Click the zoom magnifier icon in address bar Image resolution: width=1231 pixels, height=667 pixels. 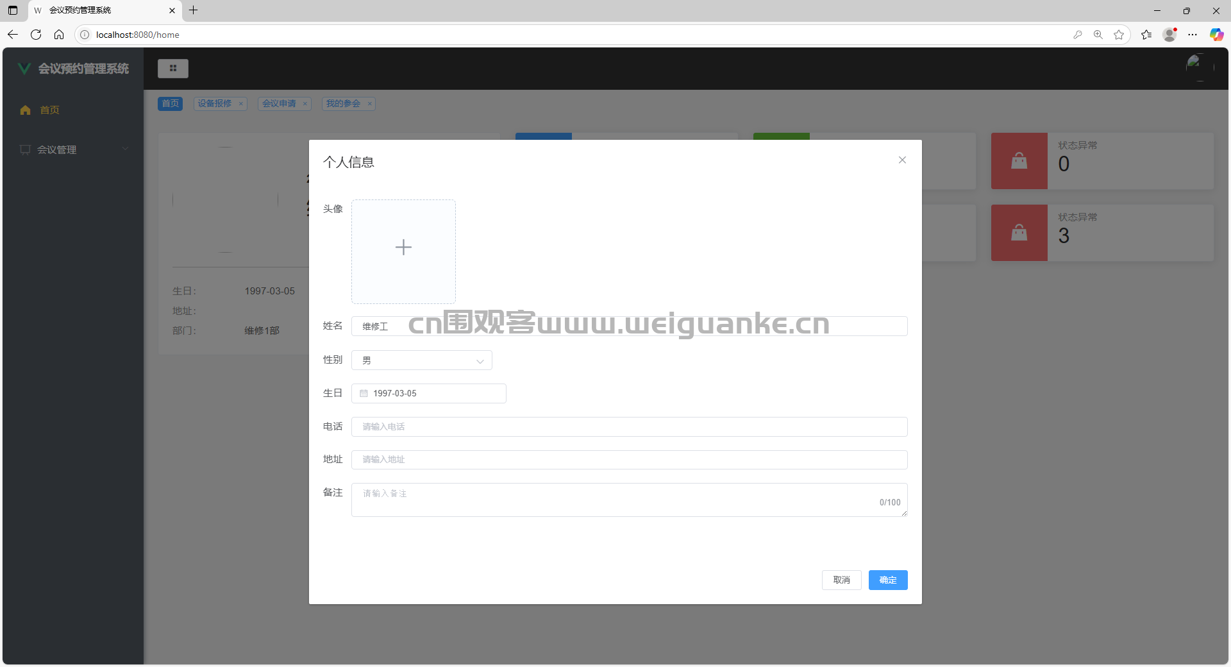point(1098,35)
